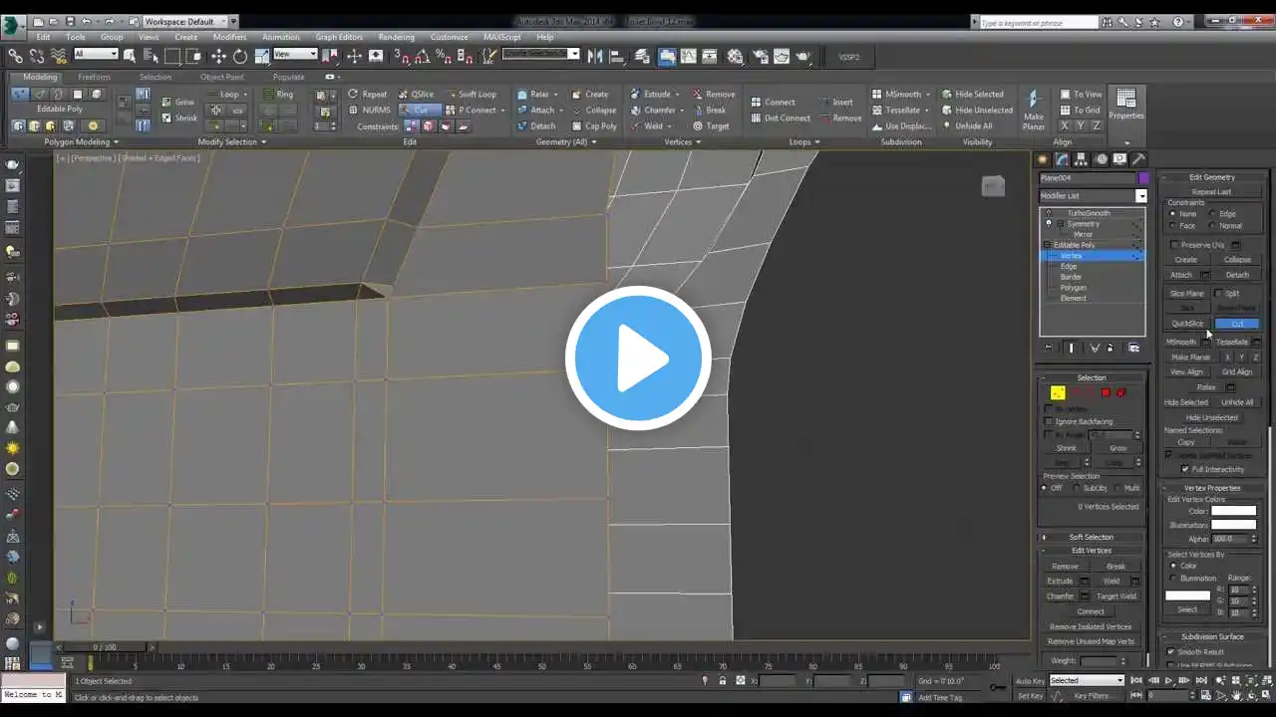This screenshot has width=1276, height=717.
Task: Click the Select and Link chain icon
Action: (x=16, y=56)
